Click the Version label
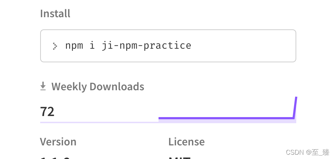The image size is (335, 159). coord(58,142)
